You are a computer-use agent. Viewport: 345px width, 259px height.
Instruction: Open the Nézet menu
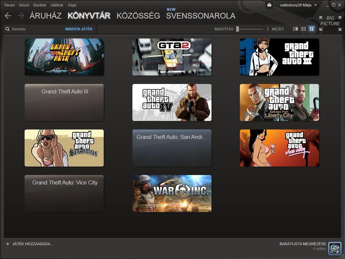[24, 5]
